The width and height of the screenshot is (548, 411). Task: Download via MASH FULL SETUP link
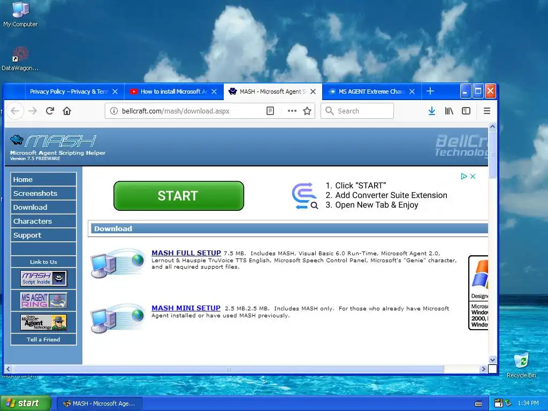186,253
